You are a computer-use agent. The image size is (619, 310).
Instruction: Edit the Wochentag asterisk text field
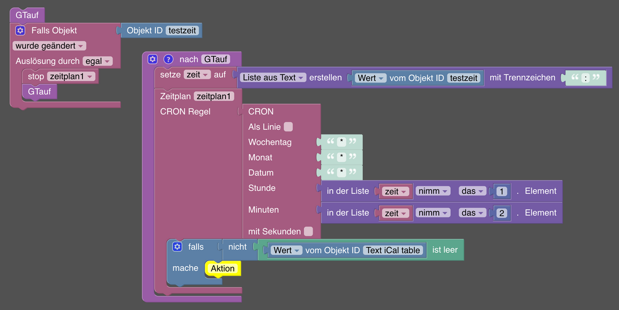click(341, 142)
